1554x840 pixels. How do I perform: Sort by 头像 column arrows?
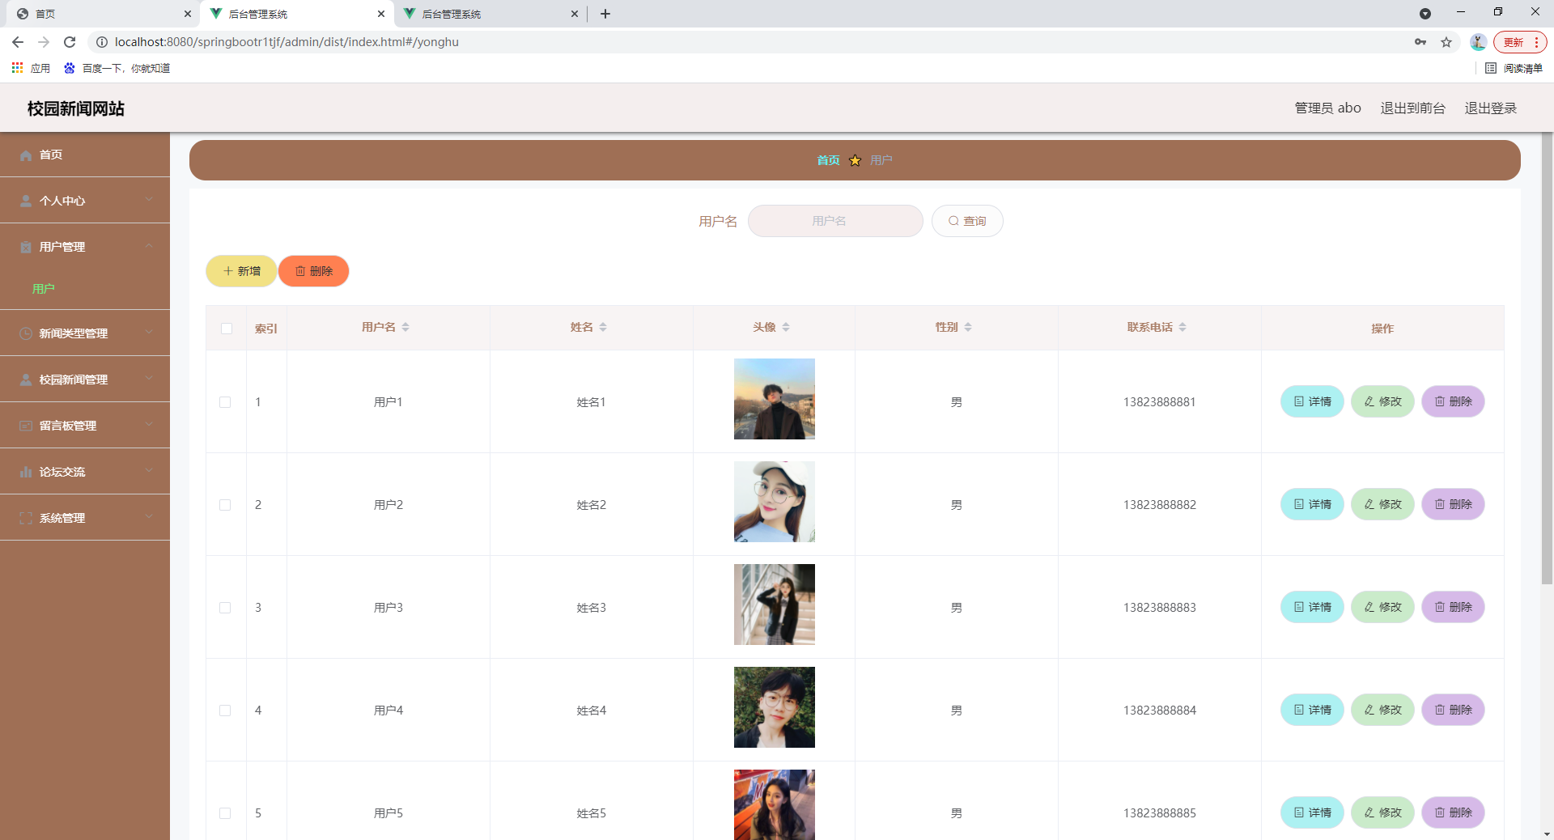786,327
